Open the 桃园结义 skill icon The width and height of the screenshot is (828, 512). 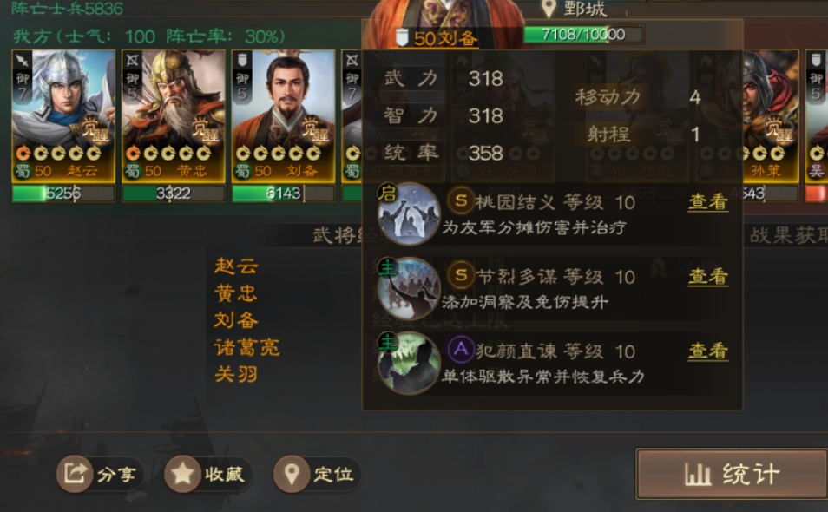[x=409, y=214]
